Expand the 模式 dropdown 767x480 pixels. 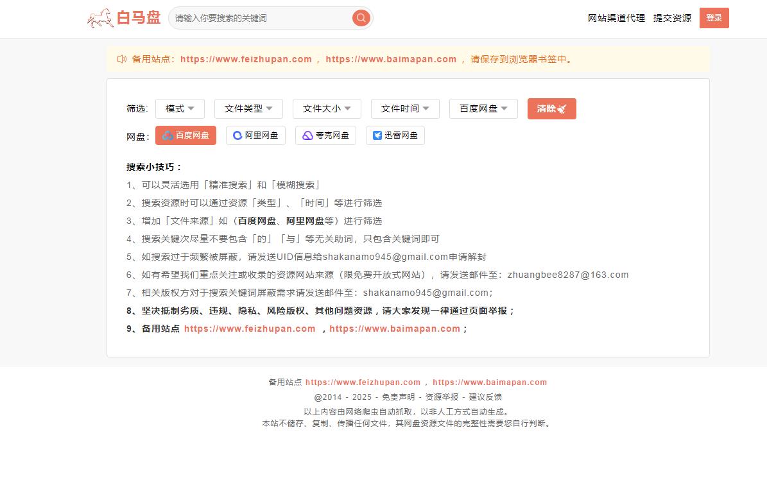pos(180,108)
